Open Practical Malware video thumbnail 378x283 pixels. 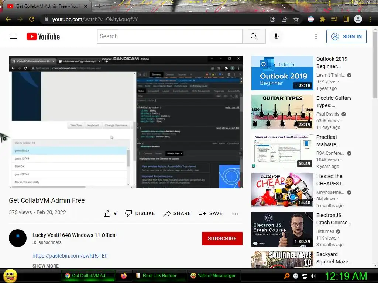282,151
